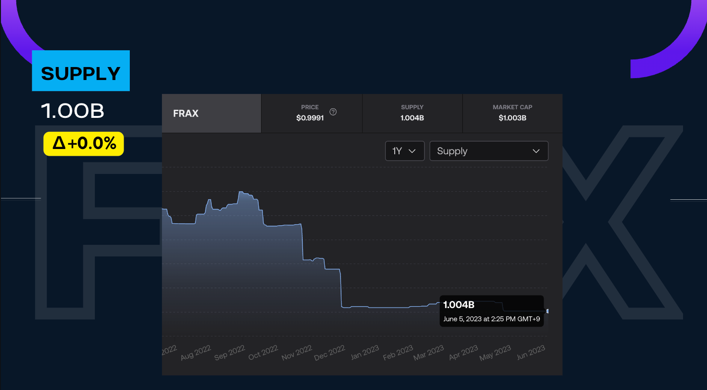Click the help question mark beside PRICE
The height and width of the screenshot is (390, 707).
[x=333, y=112]
